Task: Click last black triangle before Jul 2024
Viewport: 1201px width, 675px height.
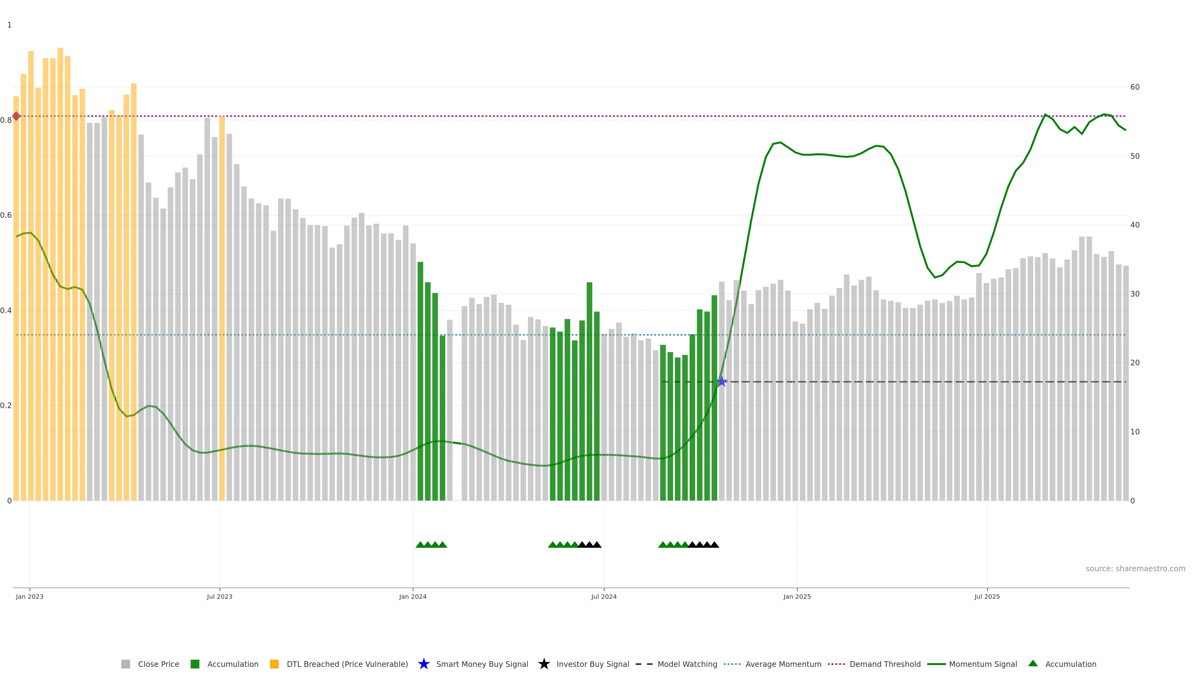Action: click(x=597, y=545)
